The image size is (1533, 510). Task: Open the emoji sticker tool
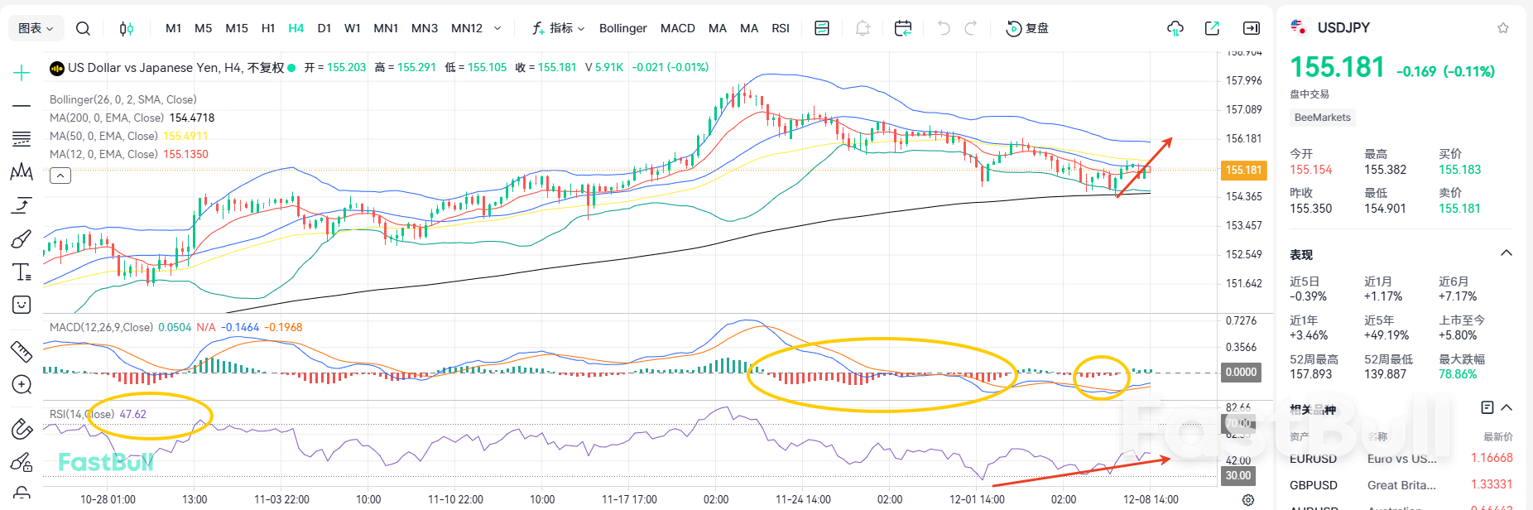coord(22,306)
